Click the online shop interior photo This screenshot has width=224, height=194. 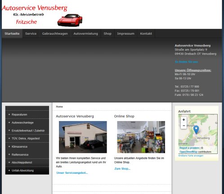[141, 137]
